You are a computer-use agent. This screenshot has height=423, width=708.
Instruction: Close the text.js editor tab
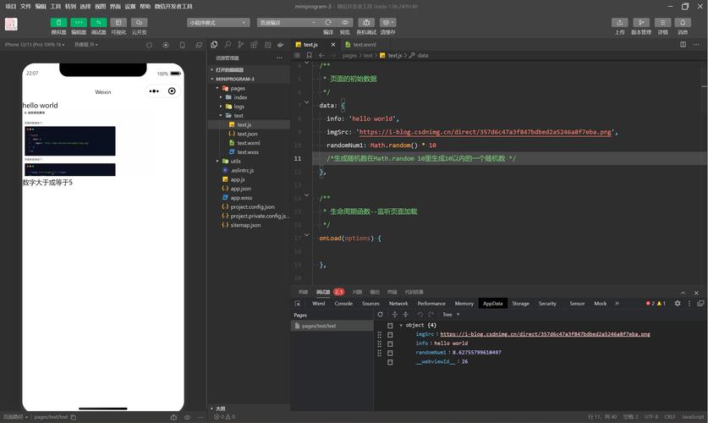click(x=333, y=45)
